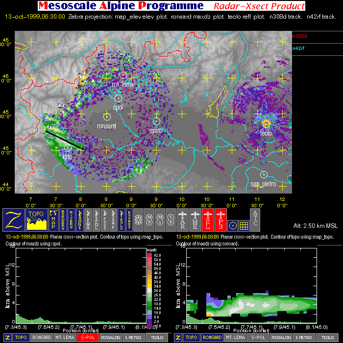Click the ronsard station marker on map
The height and width of the screenshot is (343, 343).
click(x=107, y=117)
